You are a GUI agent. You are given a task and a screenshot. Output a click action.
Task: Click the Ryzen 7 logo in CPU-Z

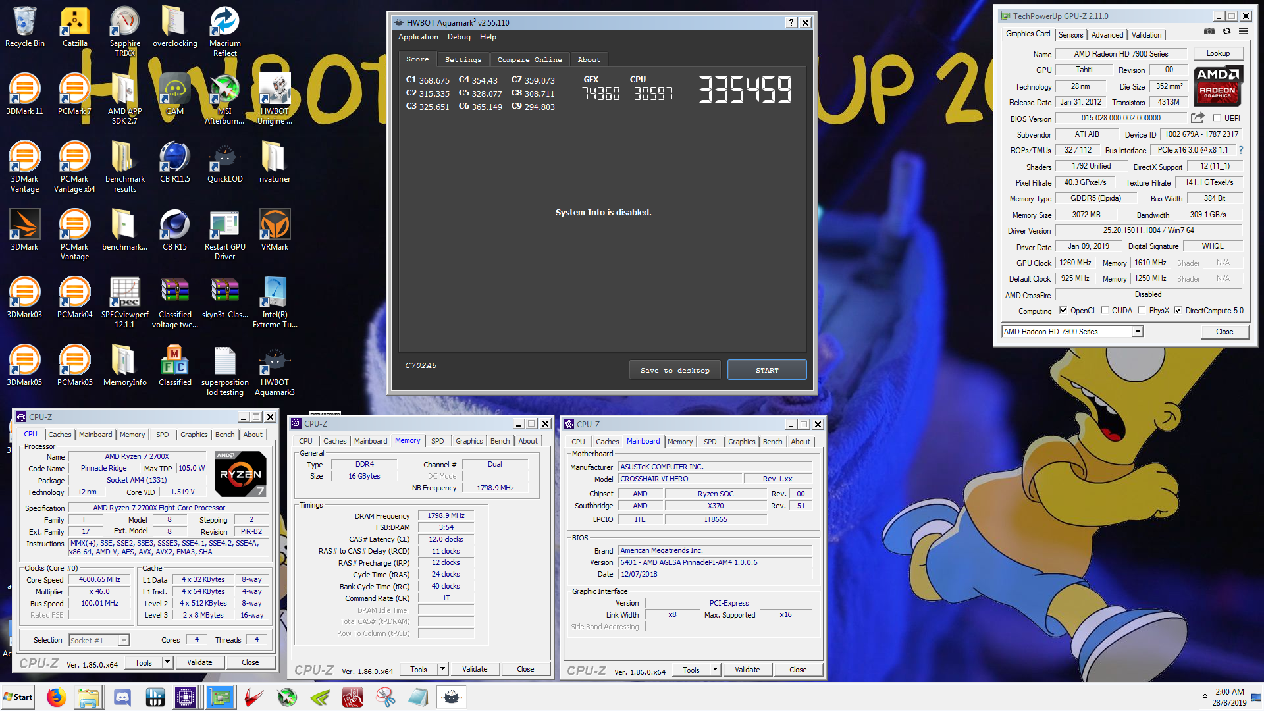coord(241,474)
